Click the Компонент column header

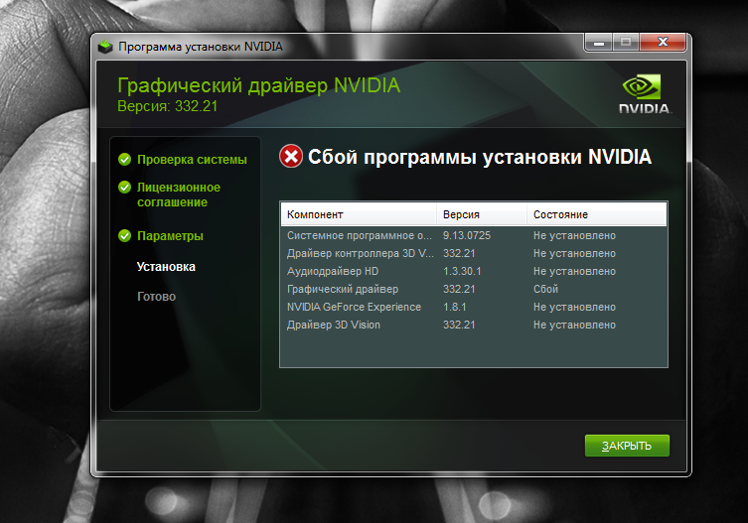359,214
